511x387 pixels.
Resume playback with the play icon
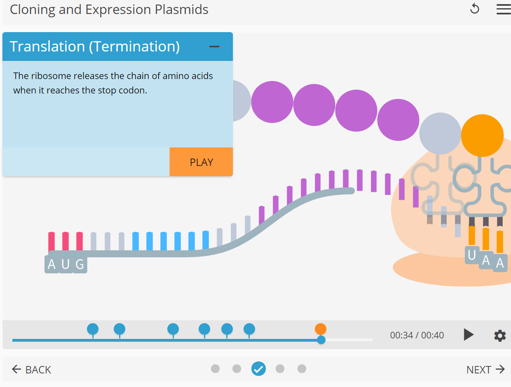(x=469, y=335)
